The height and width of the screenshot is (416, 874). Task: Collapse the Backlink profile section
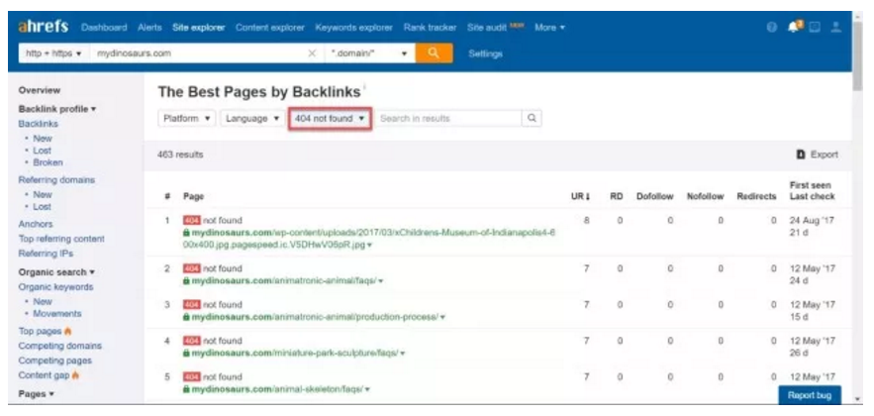click(x=57, y=109)
